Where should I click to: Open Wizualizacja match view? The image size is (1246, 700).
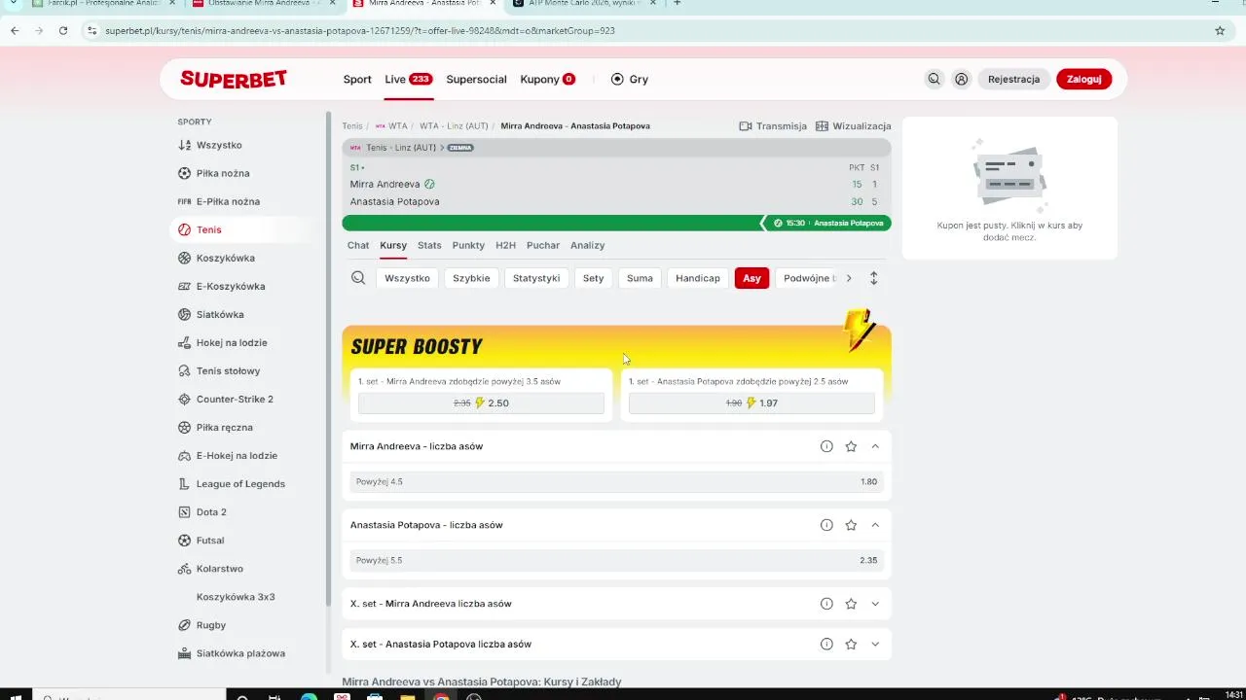point(854,126)
